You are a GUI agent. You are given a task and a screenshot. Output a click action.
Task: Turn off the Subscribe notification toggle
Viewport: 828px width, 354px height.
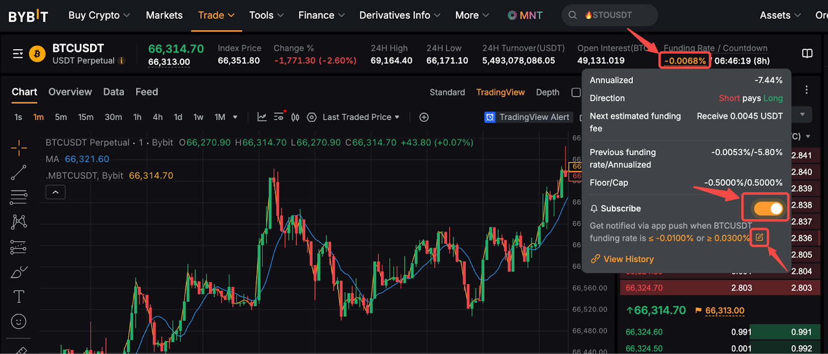(768, 208)
